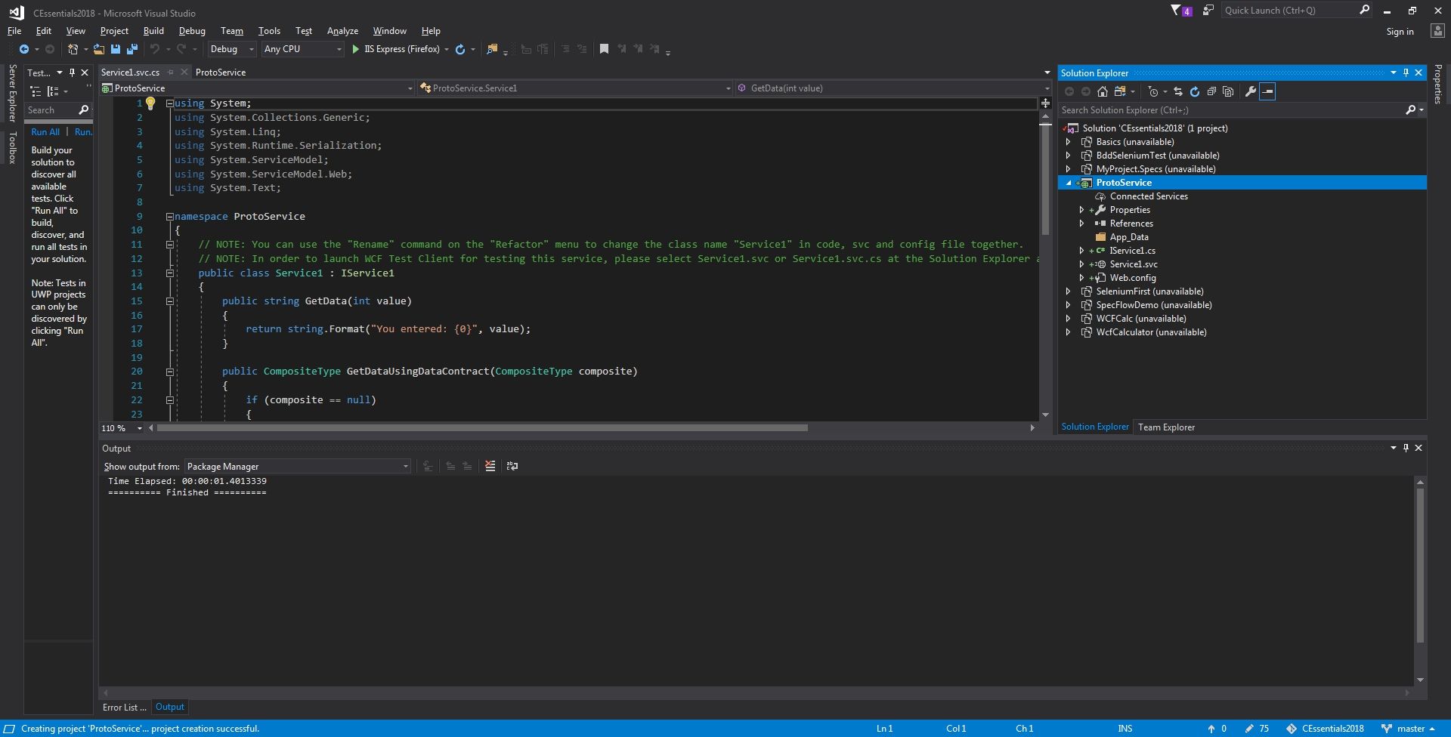Switch to the Error List tab
Screen dimensions: 1451x737
coord(124,708)
